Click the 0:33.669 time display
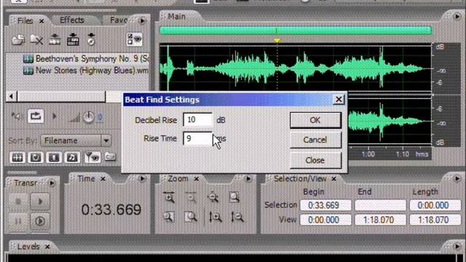466x262 pixels. [x=111, y=210]
